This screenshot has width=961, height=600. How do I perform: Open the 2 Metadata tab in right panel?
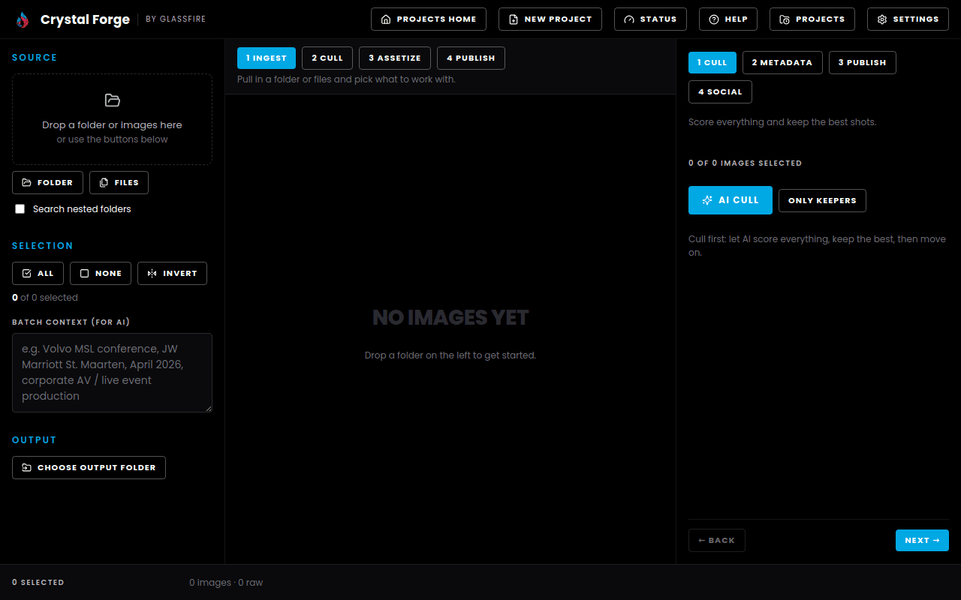click(782, 63)
